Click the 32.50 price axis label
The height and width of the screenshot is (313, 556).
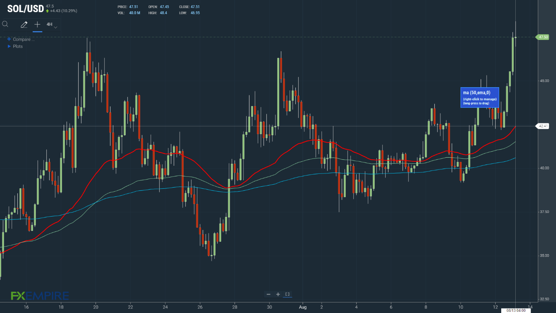544,299
